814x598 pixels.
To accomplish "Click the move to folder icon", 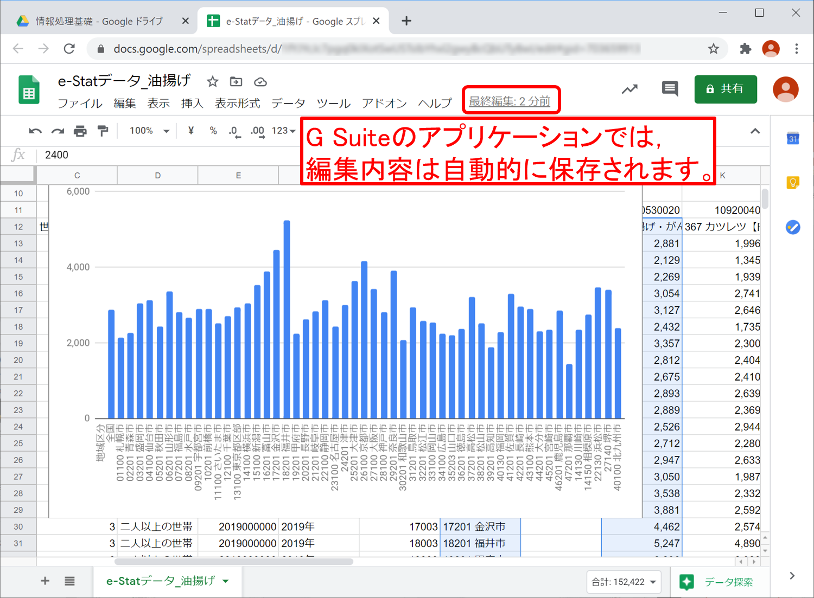I will coord(236,82).
